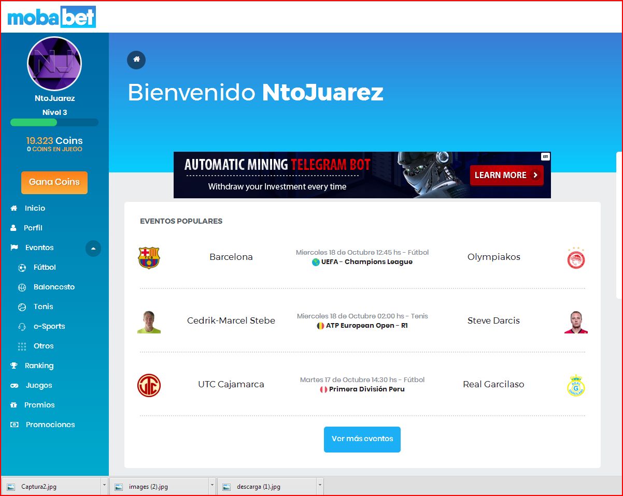This screenshot has height=496, width=623.
Task: Open the dropdown arrow next to descarga (1).jpg
Action: (x=320, y=486)
